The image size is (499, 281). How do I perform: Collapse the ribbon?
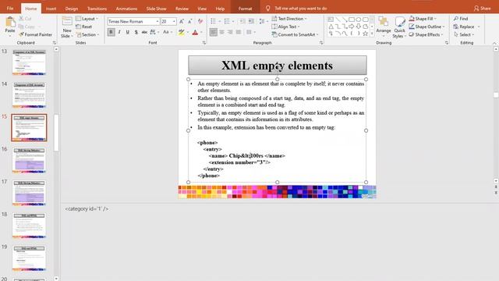tap(494, 43)
